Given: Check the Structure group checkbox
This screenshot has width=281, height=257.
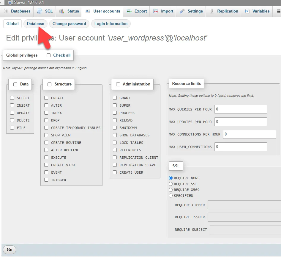Looking at the screenshot, I should coord(50,85).
